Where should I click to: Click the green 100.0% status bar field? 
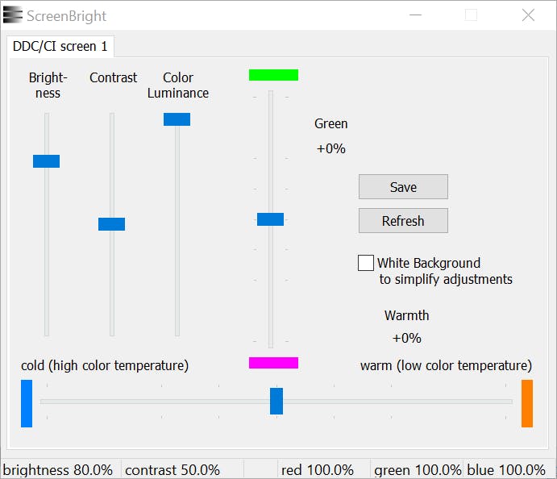click(418, 470)
